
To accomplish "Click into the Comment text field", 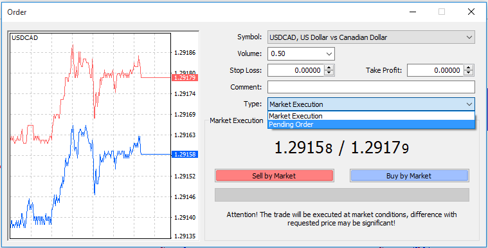I will [371, 87].
